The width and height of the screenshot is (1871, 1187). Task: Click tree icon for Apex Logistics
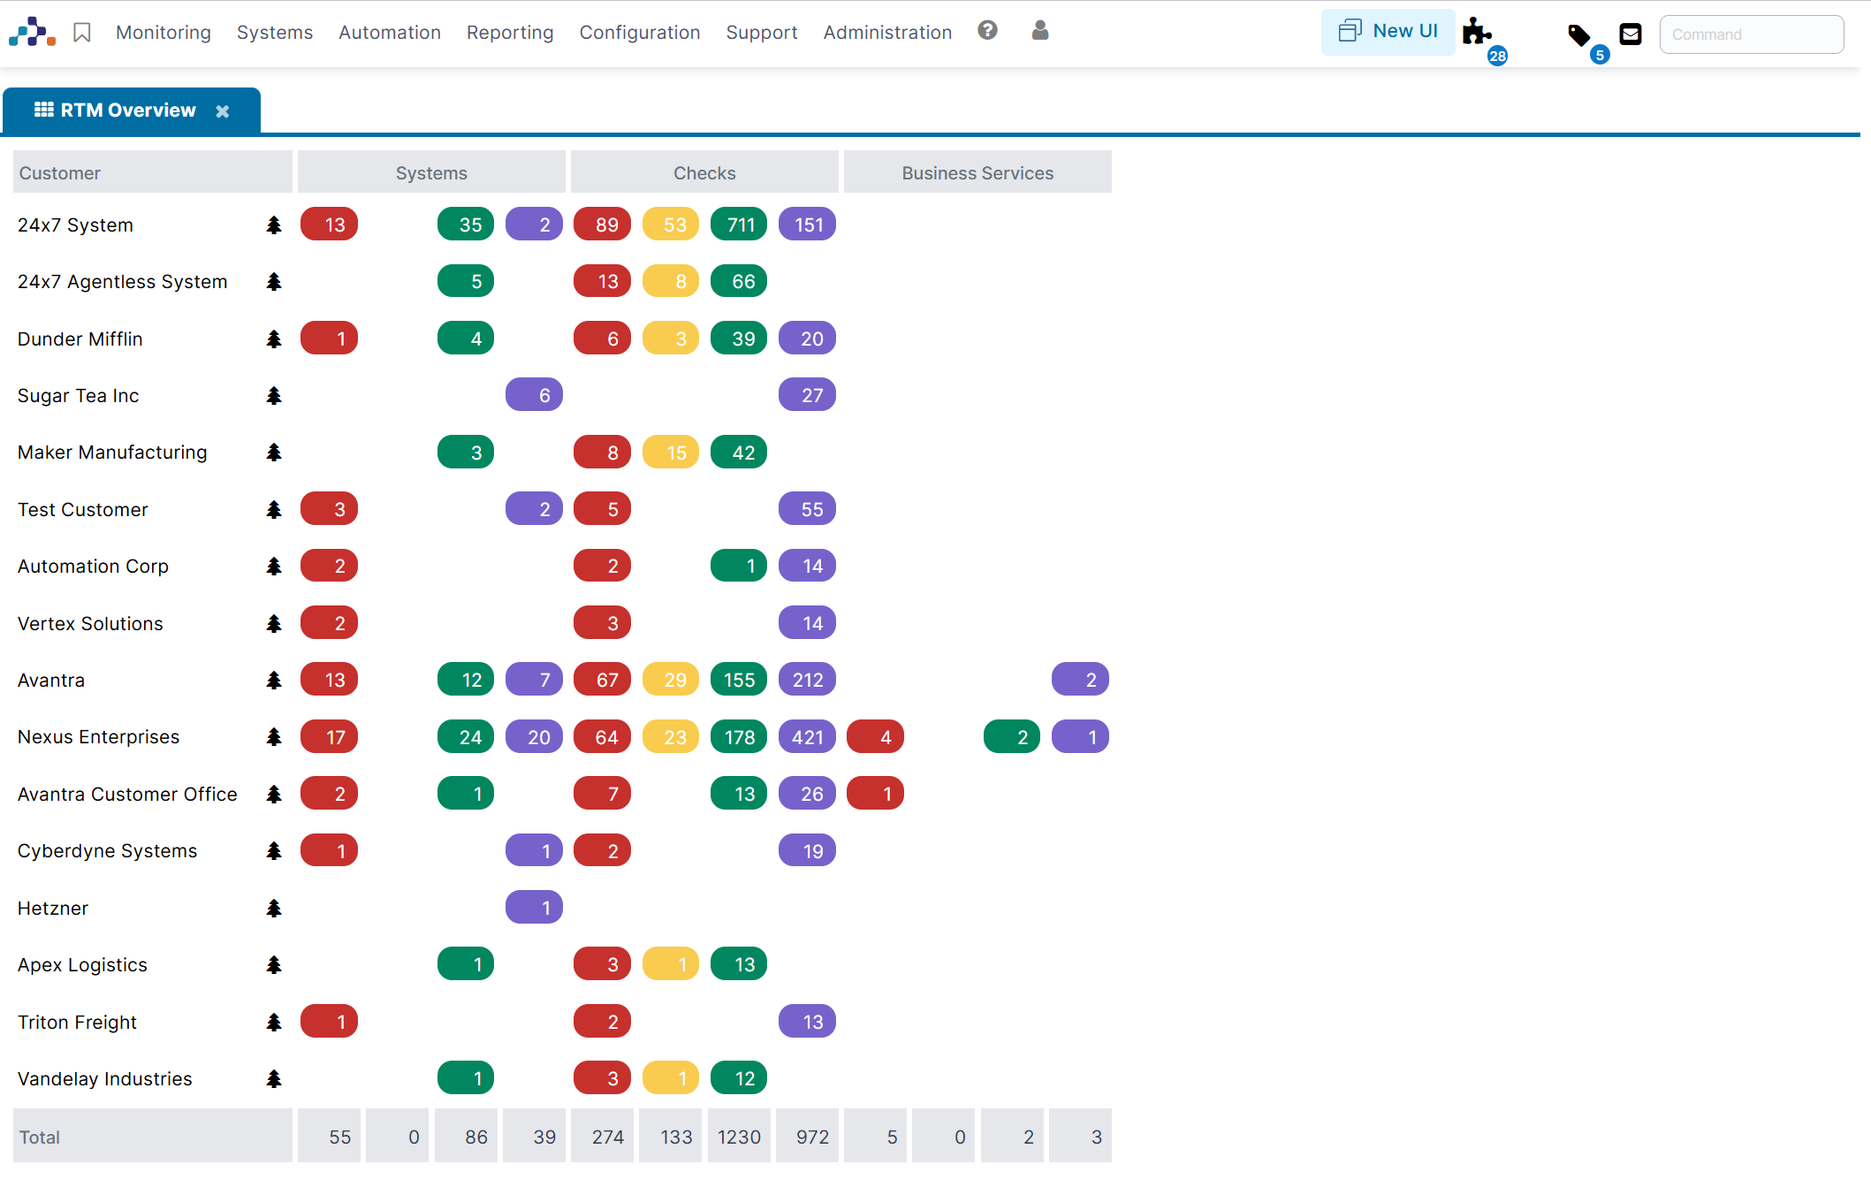tap(274, 965)
